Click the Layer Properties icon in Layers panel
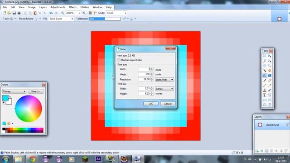 coord(286,151)
